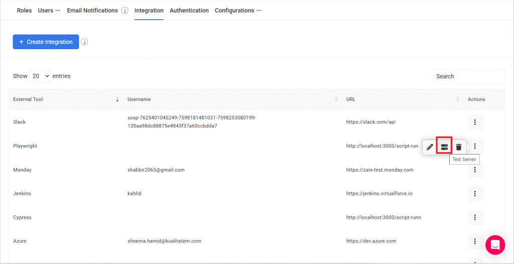Image resolution: width=514 pixels, height=264 pixels.
Task: Sort by URL column arrows
Action: click(458, 99)
